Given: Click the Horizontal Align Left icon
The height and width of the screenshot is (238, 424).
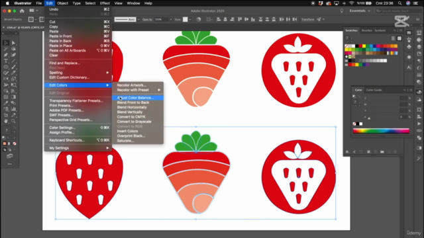Looking at the screenshot, I should 219,19.
